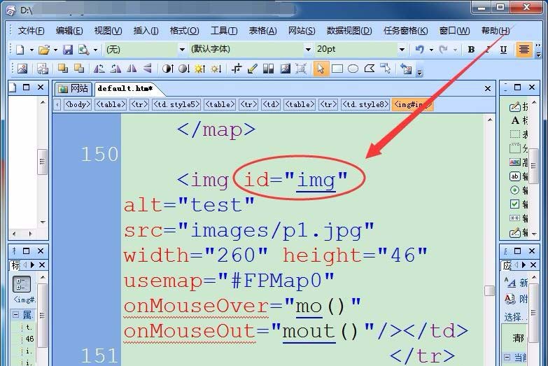This screenshot has height=366, width=548.
Task: Select the <td.style5> tag button
Action: tap(176, 104)
